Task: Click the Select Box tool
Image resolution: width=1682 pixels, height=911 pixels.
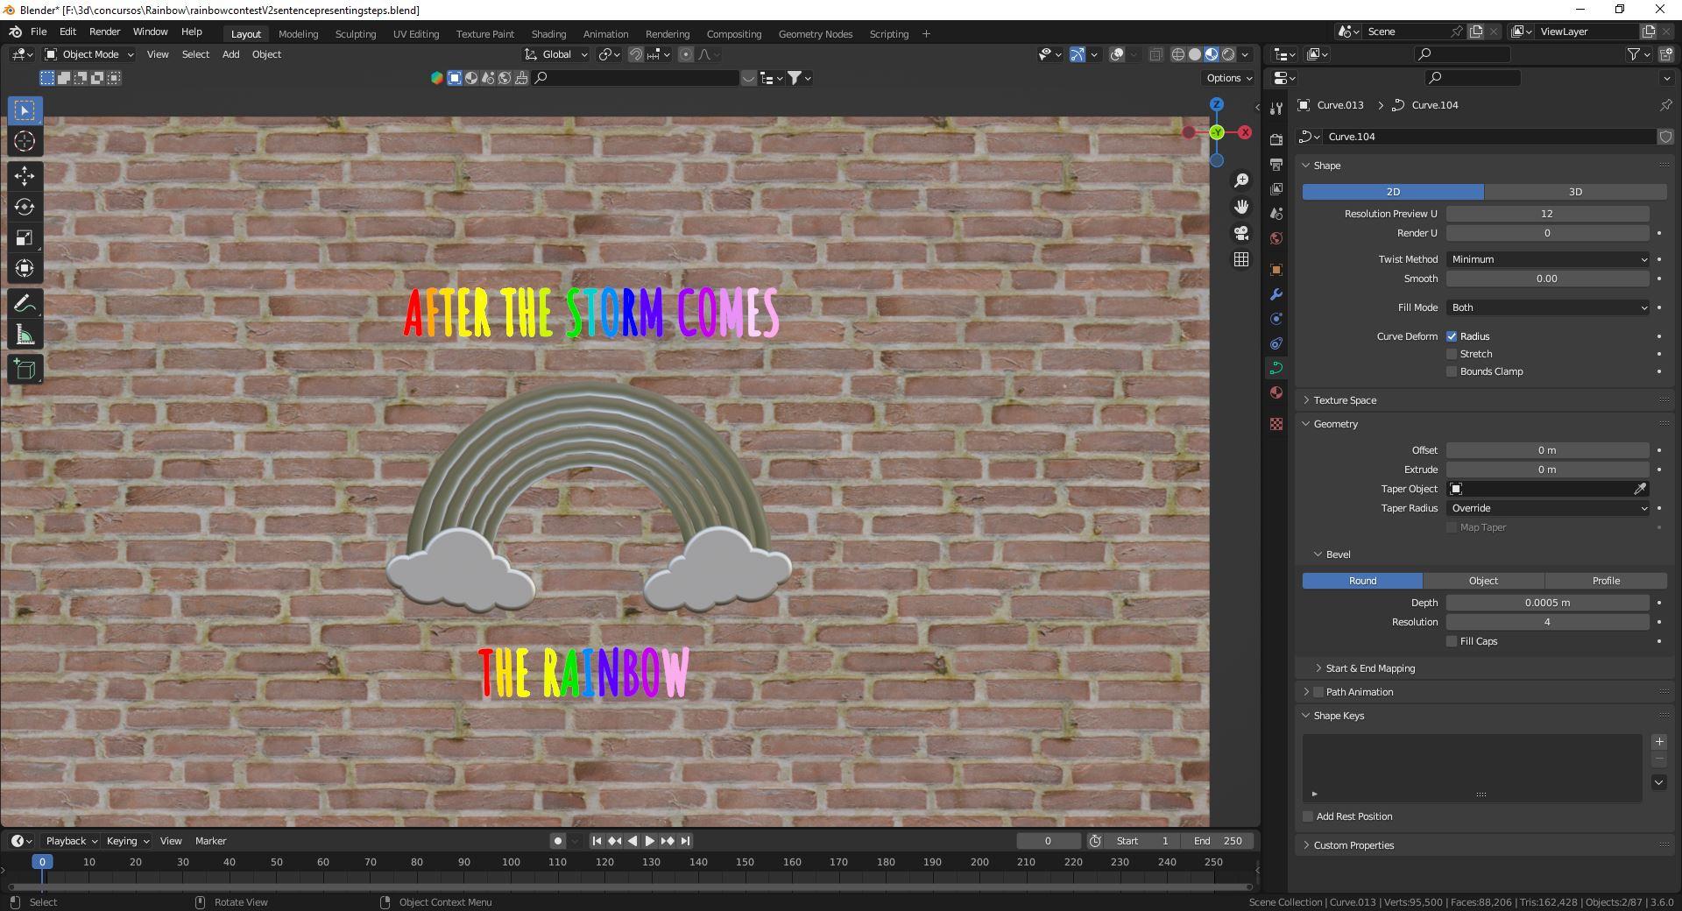Action: [25, 110]
